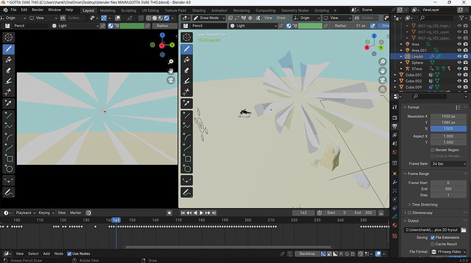Click the Marker menu button in timeline
The width and height of the screenshot is (471, 263).
(x=76, y=213)
